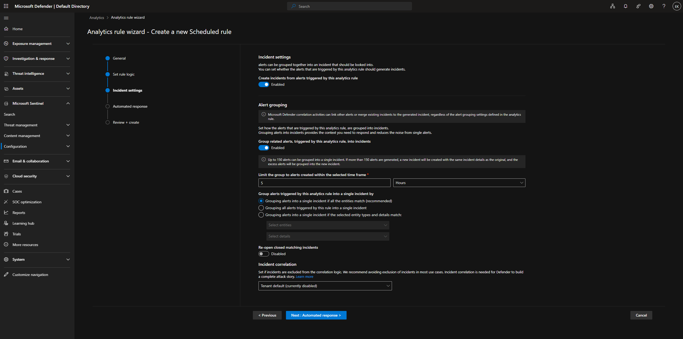This screenshot has height=339, width=683.
Task: Open the app launcher waffle icon
Action: click(6, 6)
